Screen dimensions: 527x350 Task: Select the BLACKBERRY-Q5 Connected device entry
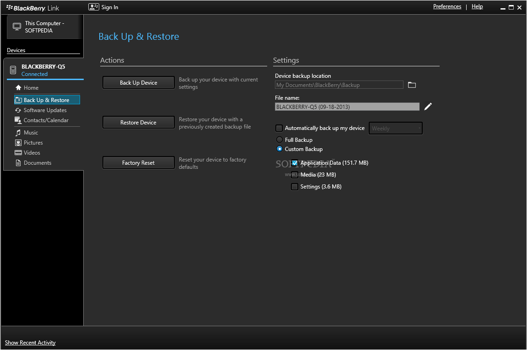tap(45, 70)
